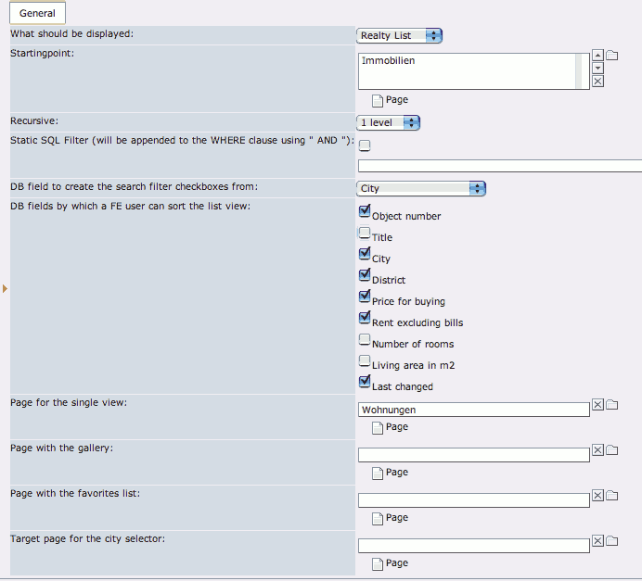Browse for gallery page via folder icon

coord(611,450)
